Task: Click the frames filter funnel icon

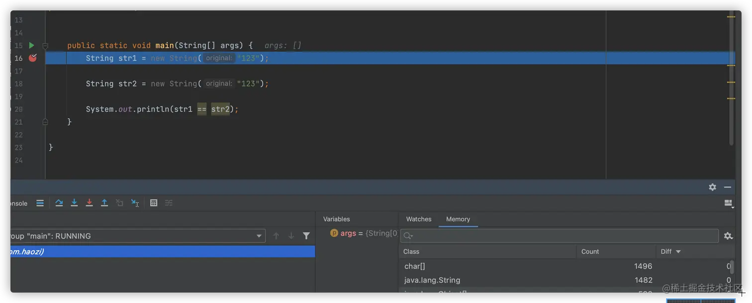Action: (306, 236)
